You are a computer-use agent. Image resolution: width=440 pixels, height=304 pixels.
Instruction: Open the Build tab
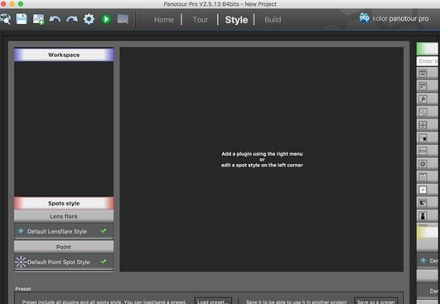point(273,20)
